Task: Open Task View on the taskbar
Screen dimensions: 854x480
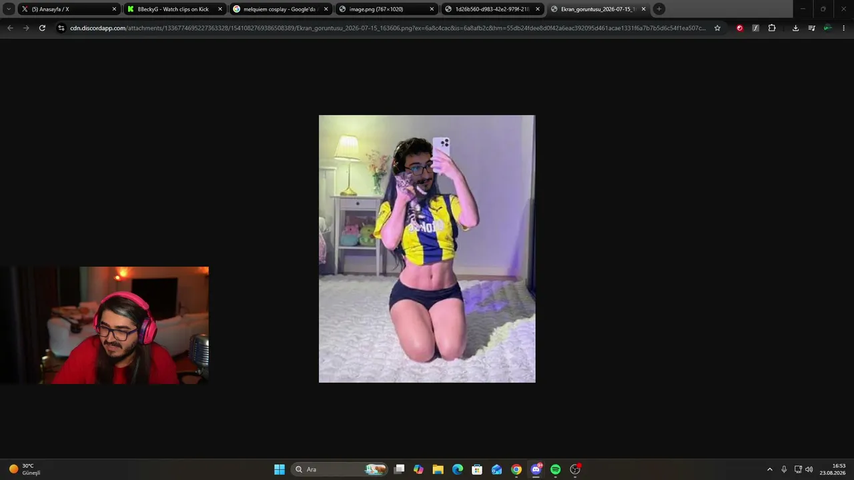Action: 399,469
